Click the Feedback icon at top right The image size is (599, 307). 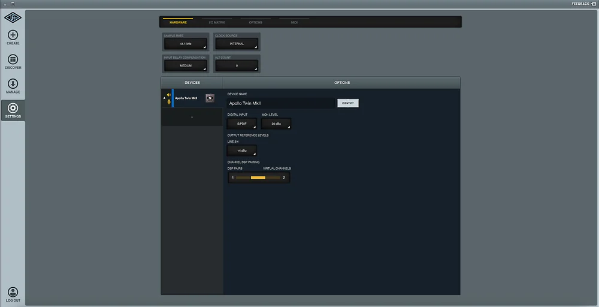593,4
